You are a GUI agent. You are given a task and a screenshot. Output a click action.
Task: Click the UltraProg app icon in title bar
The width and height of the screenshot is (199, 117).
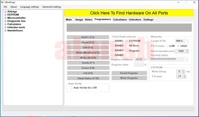point(2,2)
